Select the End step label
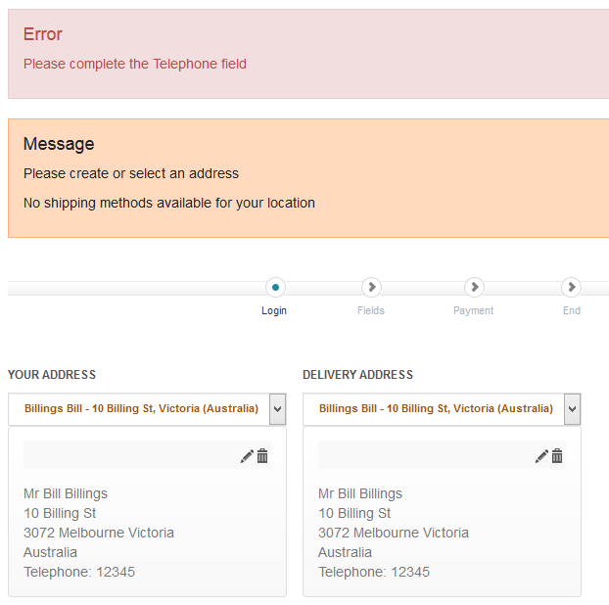The image size is (609, 605). [572, 310]
